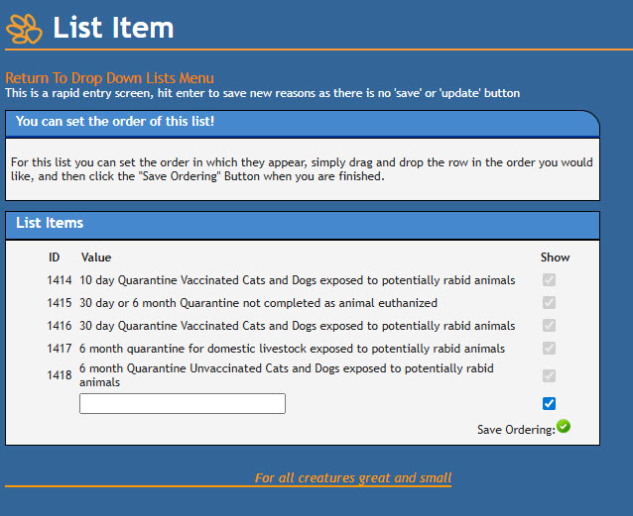Focus the new list value text field
633x516 pixels.
point(183,403)
